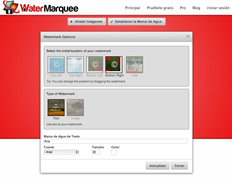The image size is (232, 178).
Task: Open the iniciar sesión link
Action: pos(218,8)
